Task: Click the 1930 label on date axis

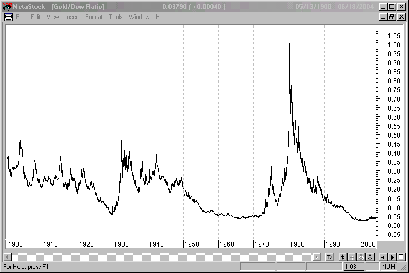Action: coord(121,244)
